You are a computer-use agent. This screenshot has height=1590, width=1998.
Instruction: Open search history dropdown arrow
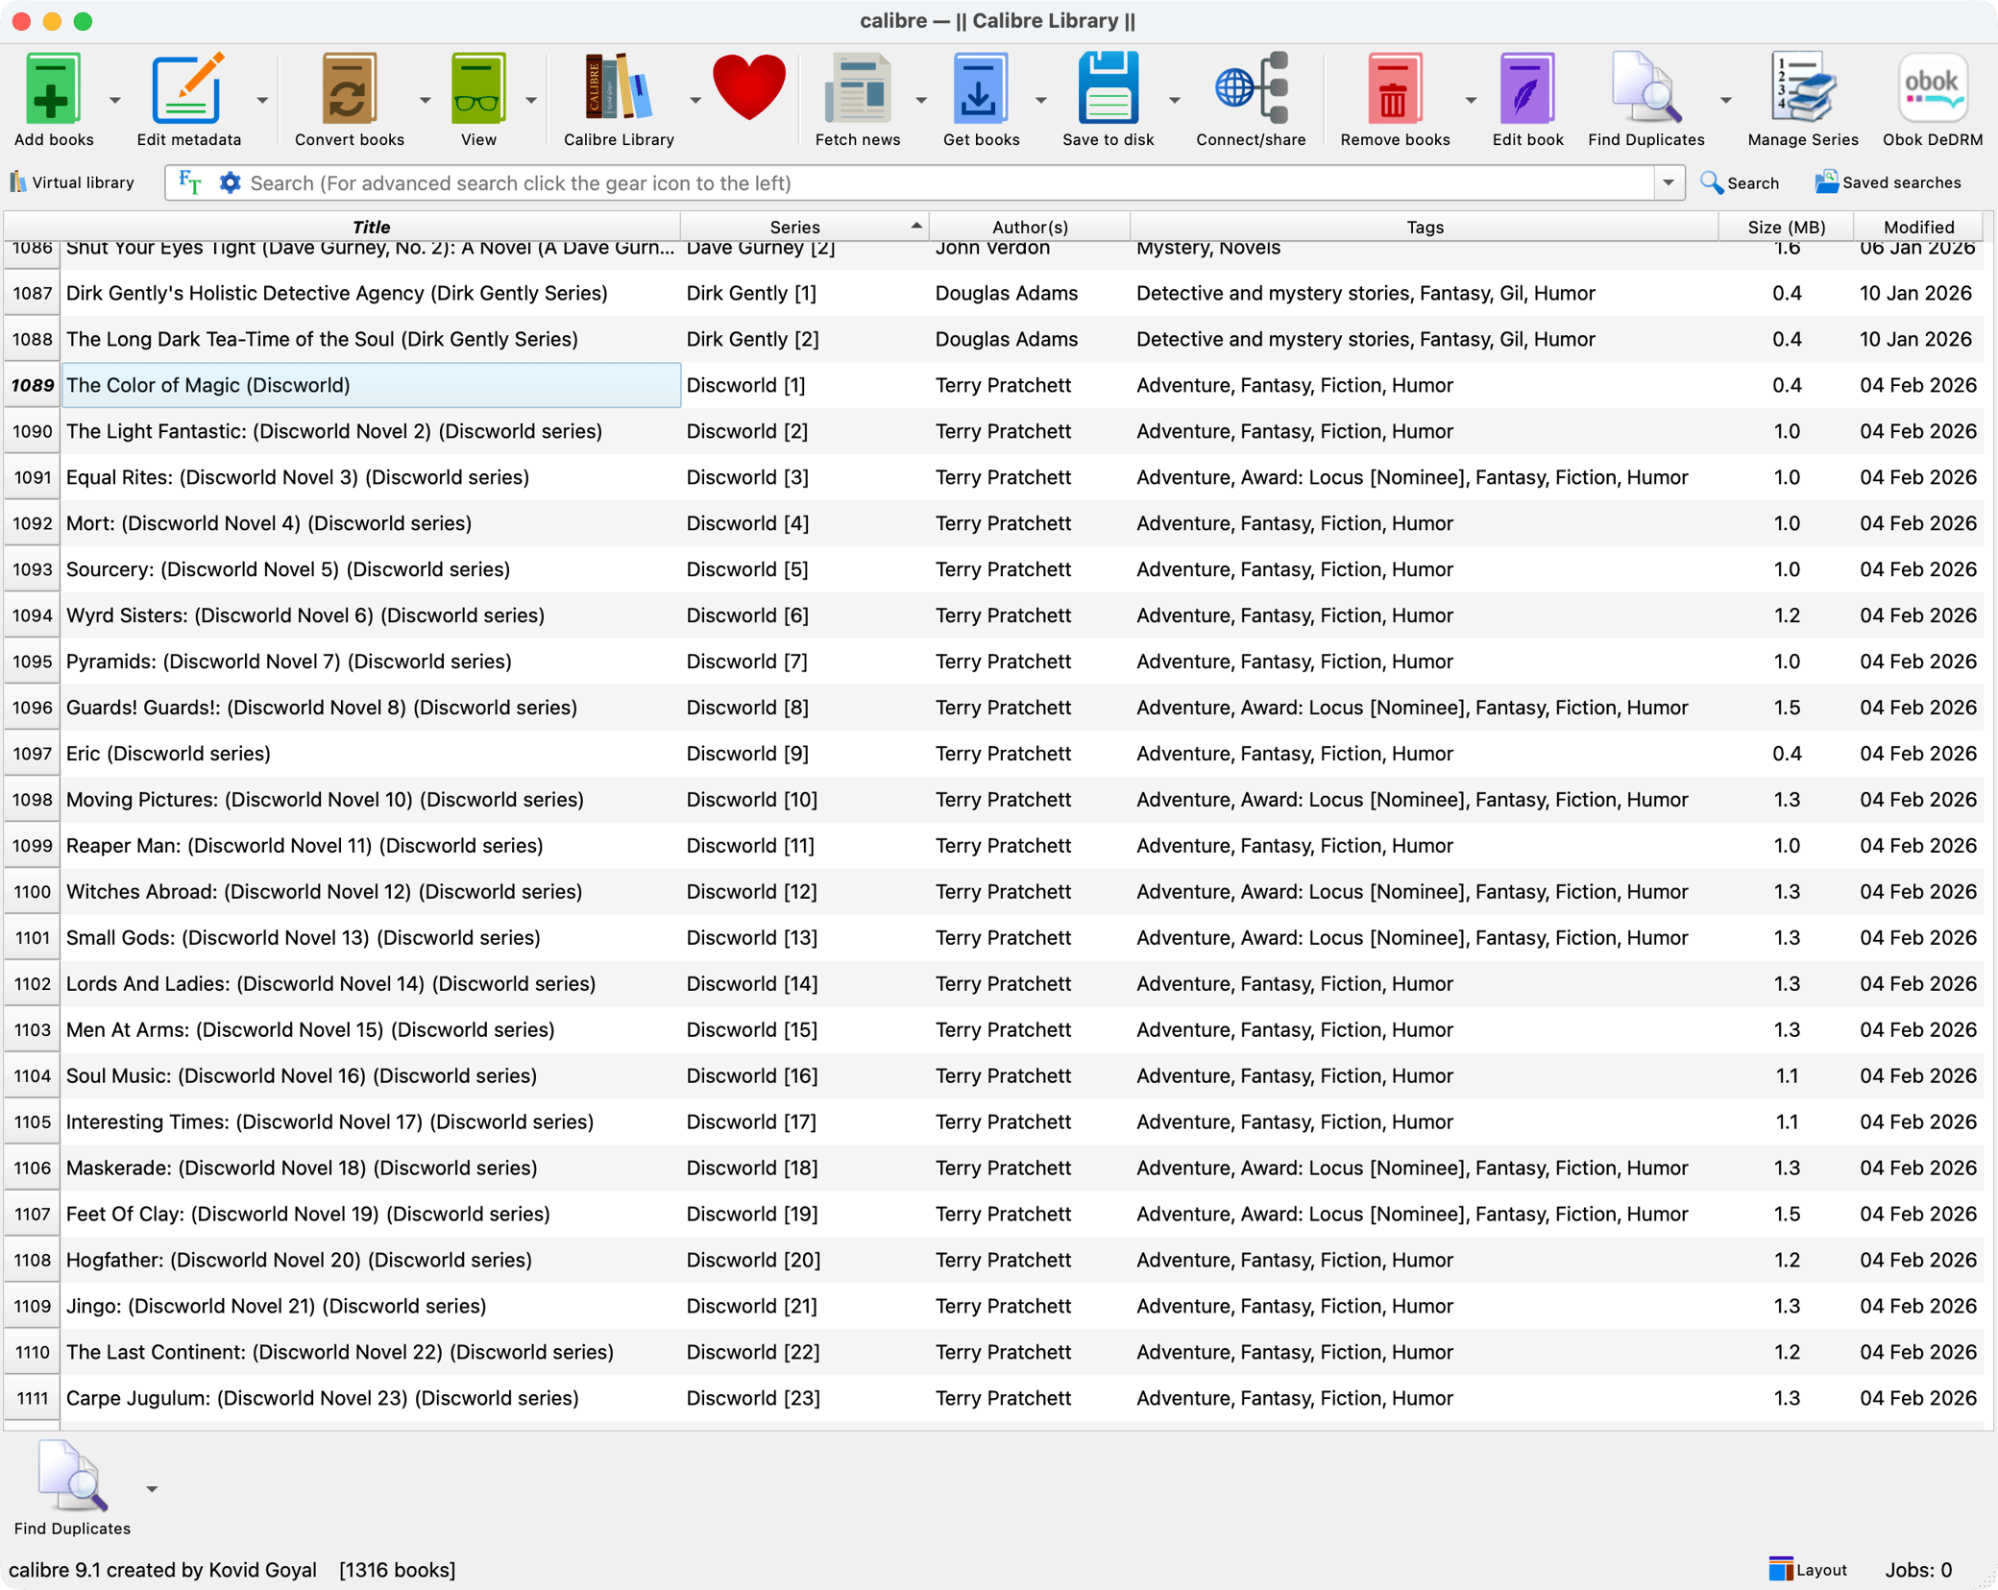coord(1669,182)
